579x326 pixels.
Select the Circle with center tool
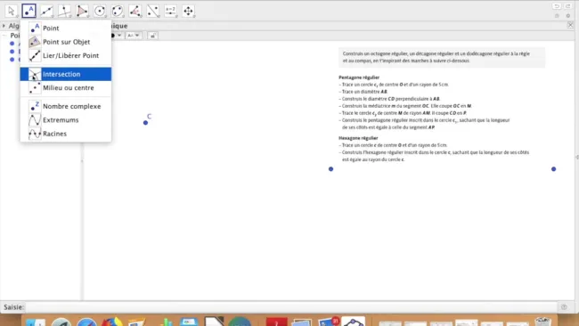(100, 11)
